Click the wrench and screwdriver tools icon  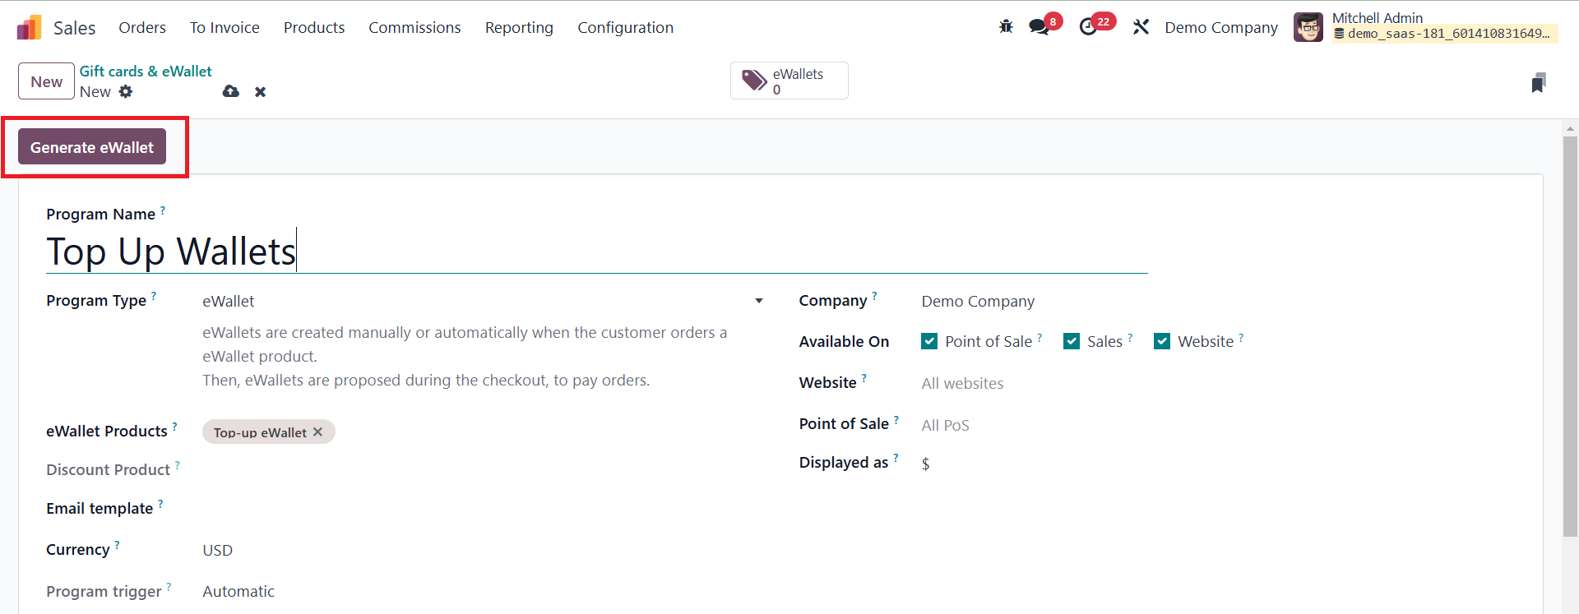pos(1141,27)
